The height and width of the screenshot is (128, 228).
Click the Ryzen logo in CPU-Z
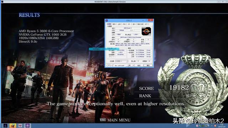(x=146, y=31)
